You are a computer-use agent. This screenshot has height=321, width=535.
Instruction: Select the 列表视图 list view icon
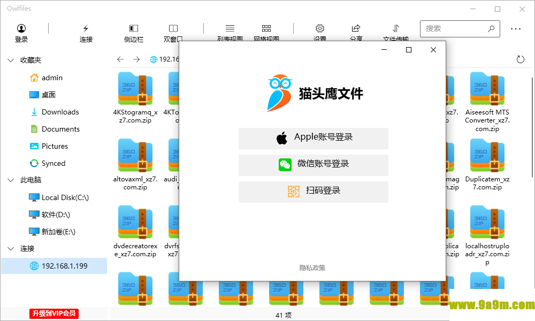click(230, 28)
